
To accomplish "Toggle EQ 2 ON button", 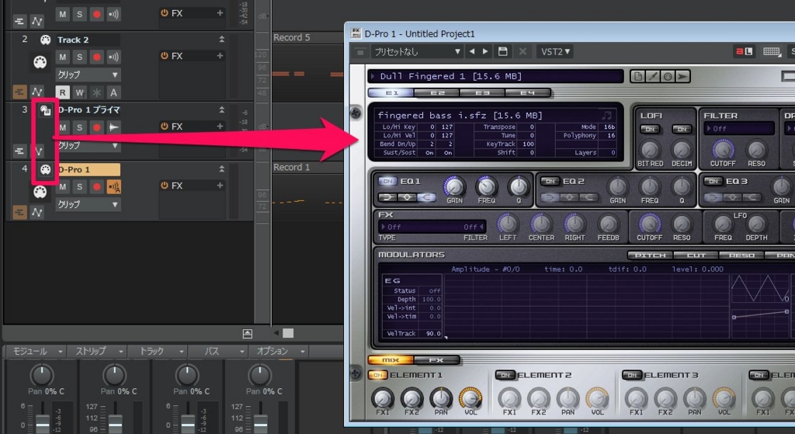I will coord(550,181).
